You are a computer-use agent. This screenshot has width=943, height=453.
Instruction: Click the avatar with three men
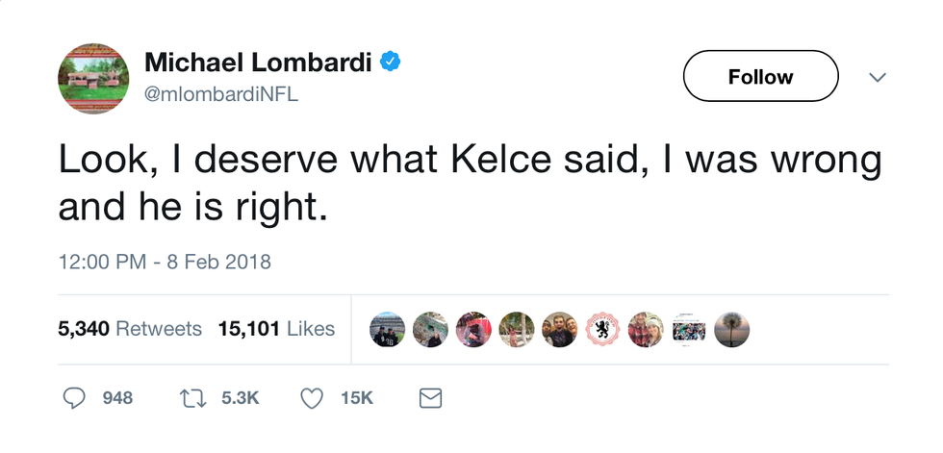click(x=560, y=329)
